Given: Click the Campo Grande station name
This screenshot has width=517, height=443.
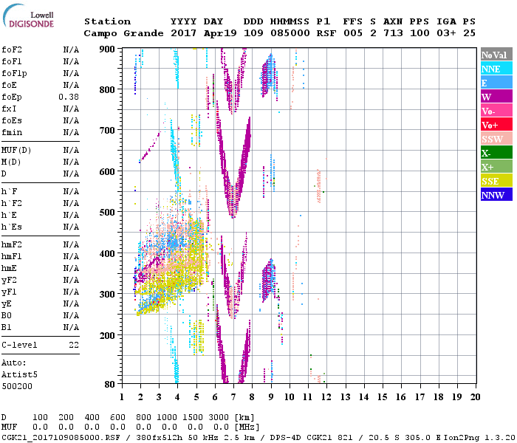Looking at the screenshot, I should pyautogui.click(x=117, y=33).
